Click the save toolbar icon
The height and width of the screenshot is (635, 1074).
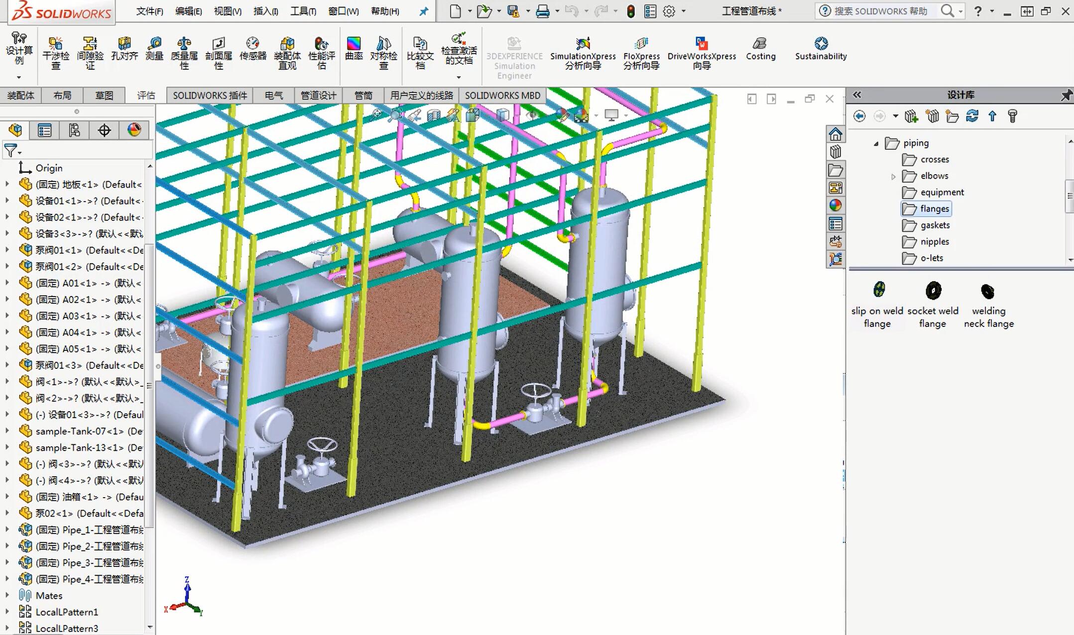(513, 11)
